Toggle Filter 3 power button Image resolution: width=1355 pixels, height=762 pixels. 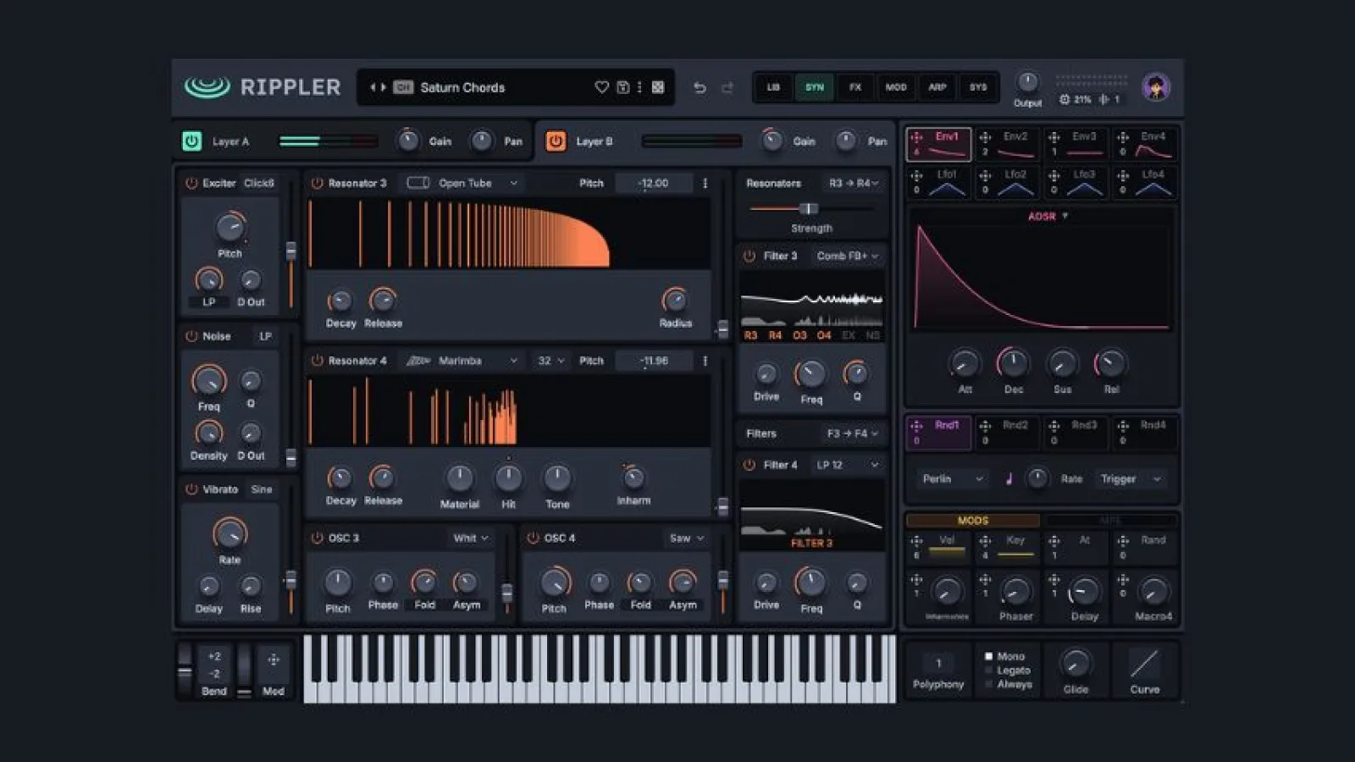749,256
